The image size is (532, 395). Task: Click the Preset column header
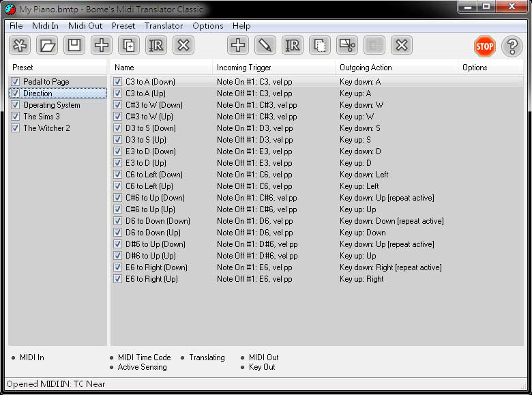pyautogui.click(x=57, y=68)
